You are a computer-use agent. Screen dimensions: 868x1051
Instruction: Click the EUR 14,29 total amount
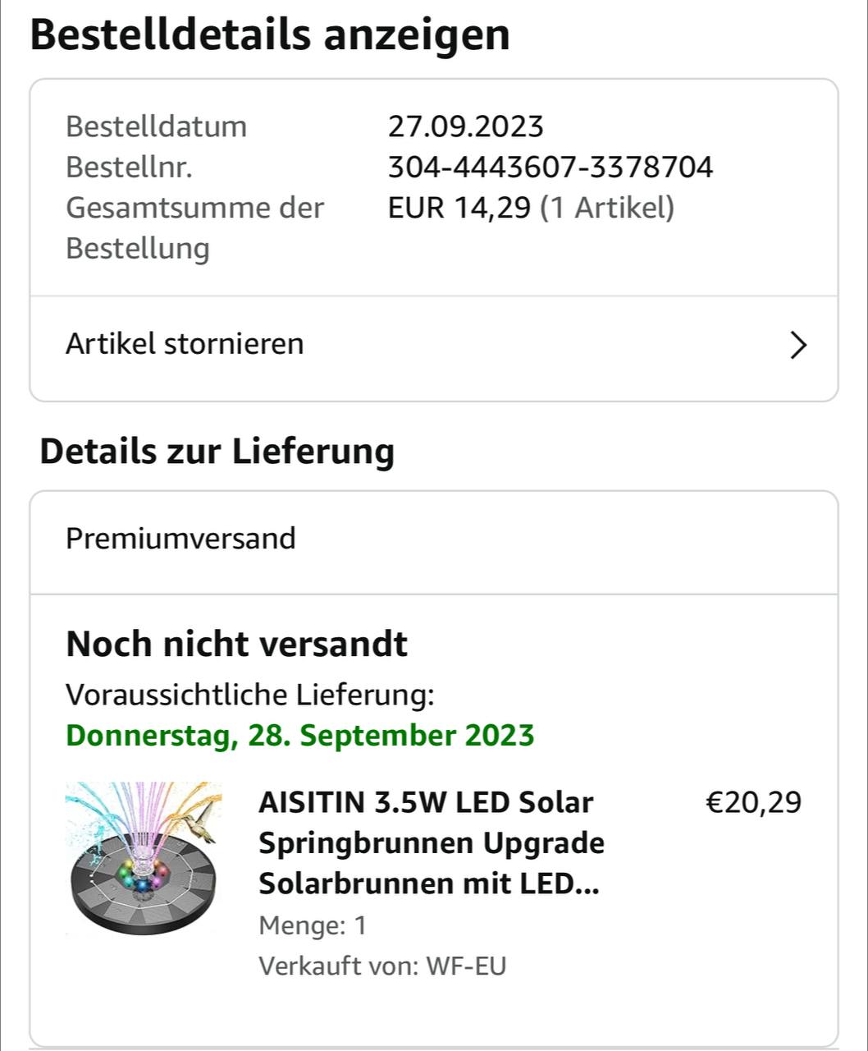[459, 208]
